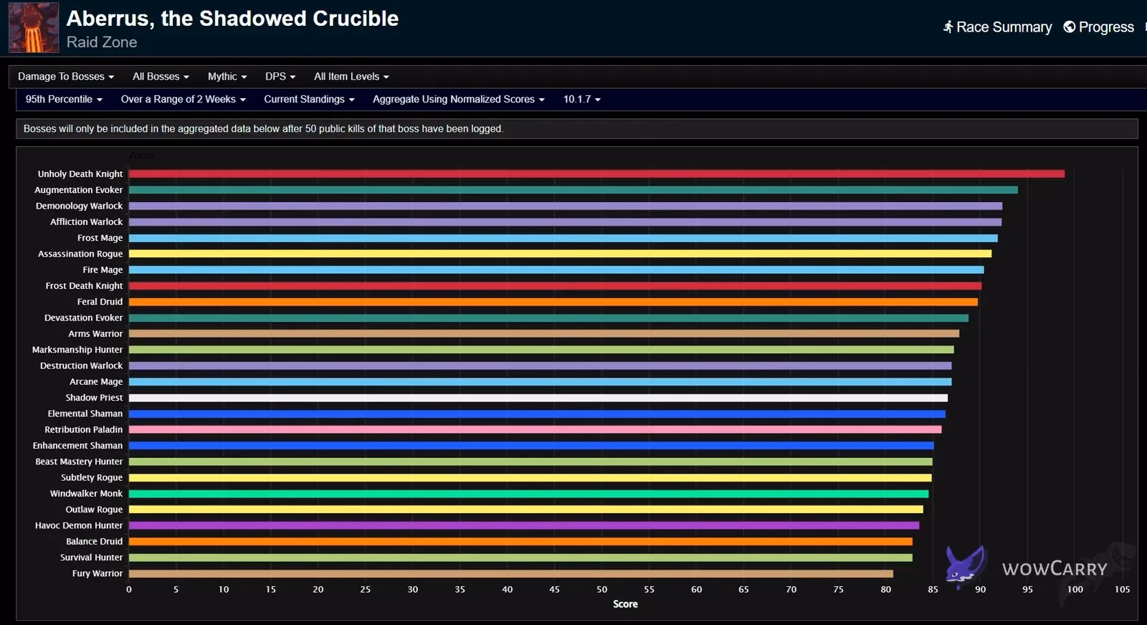
Task: Open the Over a Range of 2 Weeks dropdown
Action: [183, 100]
